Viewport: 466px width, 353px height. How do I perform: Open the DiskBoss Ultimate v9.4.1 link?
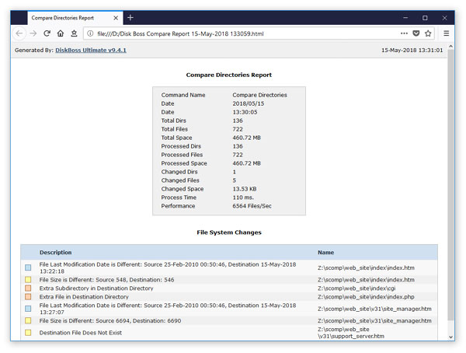pos(91,50)
